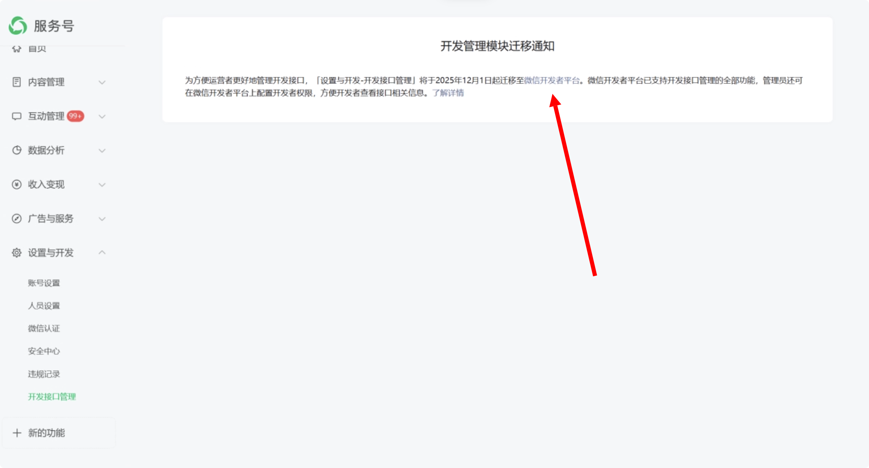869x468 pixels.
Task: Open 人员设置 in the sidebar
Action: (x=44, y=306)
